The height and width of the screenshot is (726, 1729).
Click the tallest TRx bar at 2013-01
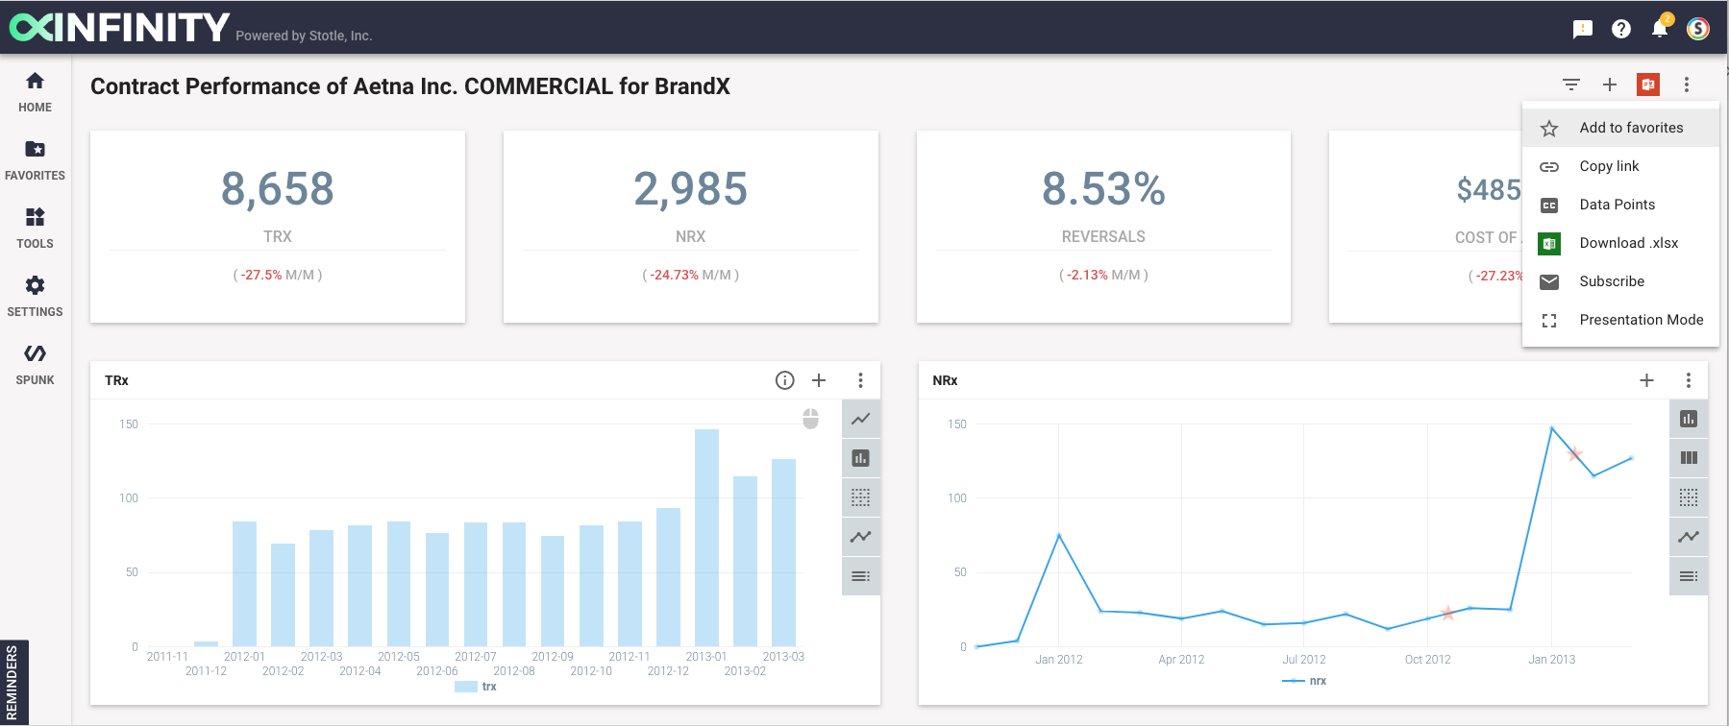[706, 538]
